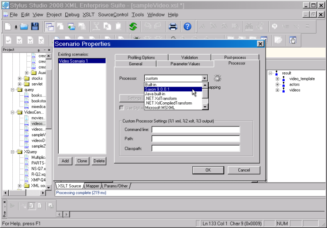Viewport: 327px width, 228px height.
Task: Switch to the Params/Other tab
Action: [116, 186]
